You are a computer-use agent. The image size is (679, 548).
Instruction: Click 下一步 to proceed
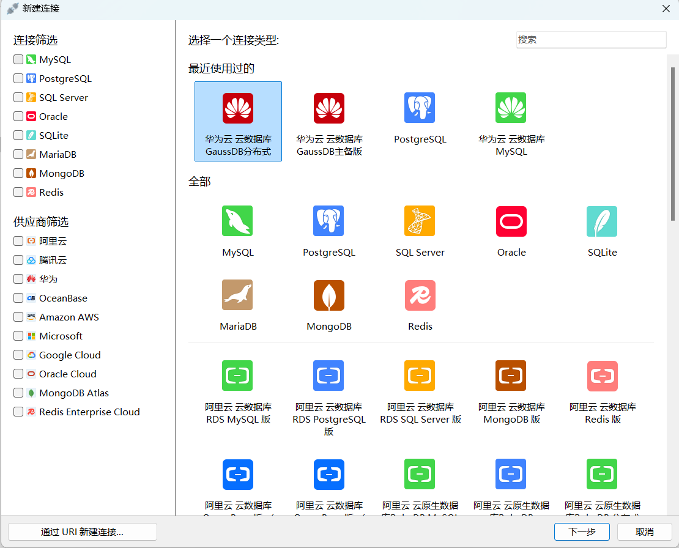[582, 531]
